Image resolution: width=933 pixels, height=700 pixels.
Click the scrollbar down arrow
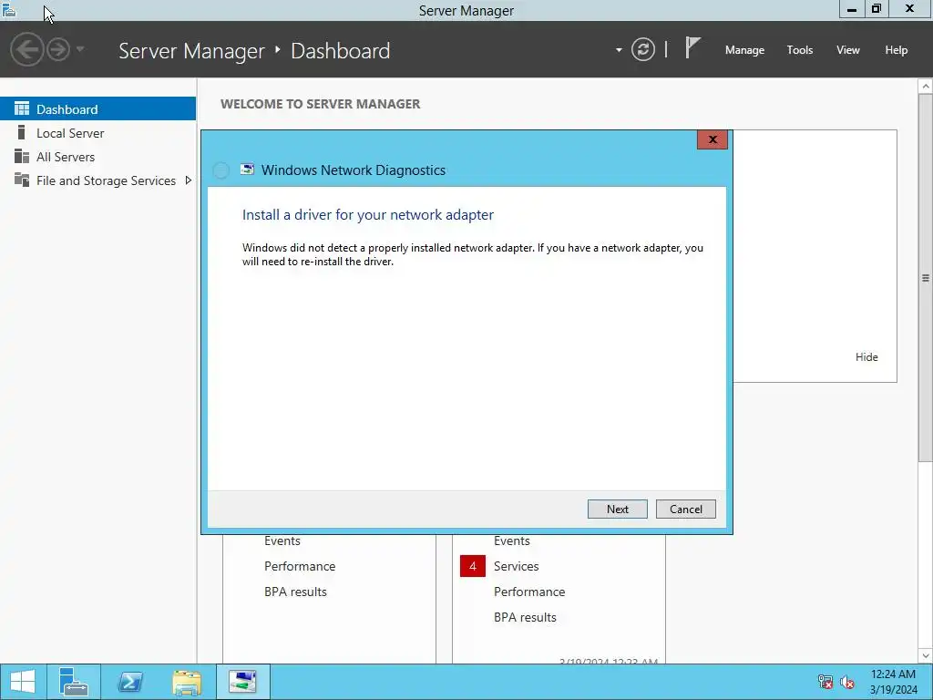(x=926, y=655)
